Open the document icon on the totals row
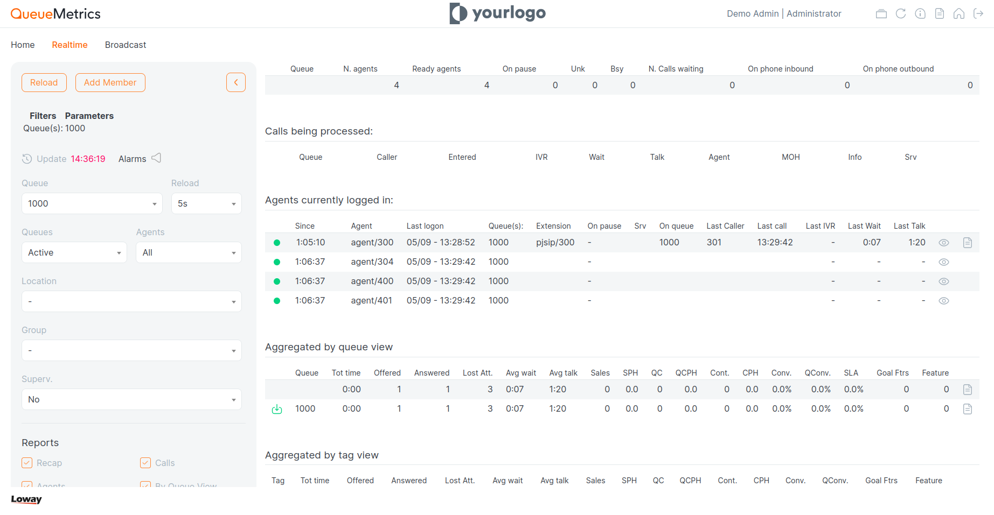This screenshot has height=515, width=994. click(x=967, y=389)
